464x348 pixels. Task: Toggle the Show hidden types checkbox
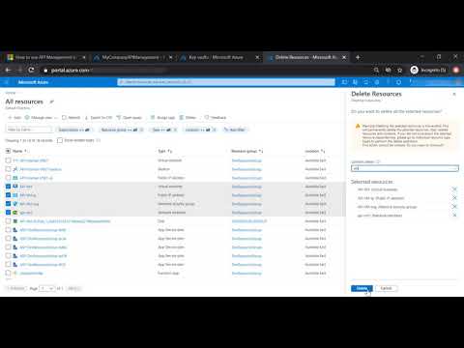pyautogui.click(x=60, y=140)
